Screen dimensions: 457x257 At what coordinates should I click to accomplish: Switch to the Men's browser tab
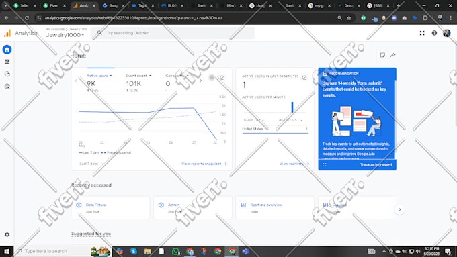[x=231, y=5]
